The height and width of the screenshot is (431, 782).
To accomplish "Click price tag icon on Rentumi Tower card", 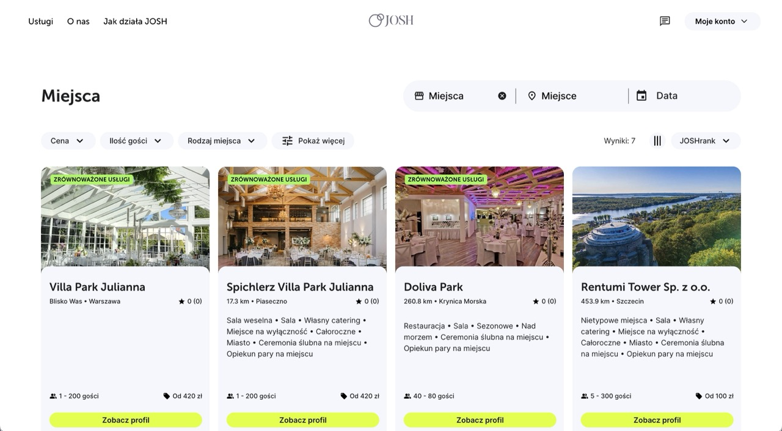I will pos(698,396).
